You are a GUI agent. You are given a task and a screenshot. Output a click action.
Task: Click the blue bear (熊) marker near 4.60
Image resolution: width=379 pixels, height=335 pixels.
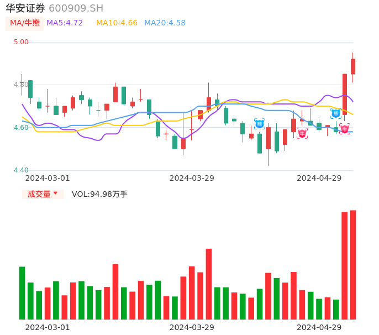(260, 124)
